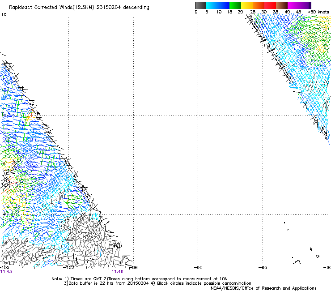Click the 'Data buffer is 22 hrs' note line
Viewport: 331px width, 291px height.
point(157,283)
